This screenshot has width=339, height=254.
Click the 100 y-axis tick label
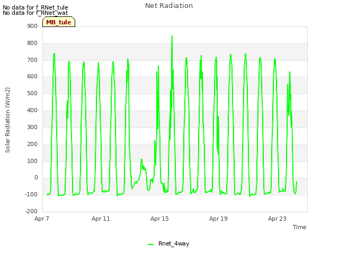[x=32, y=161]
